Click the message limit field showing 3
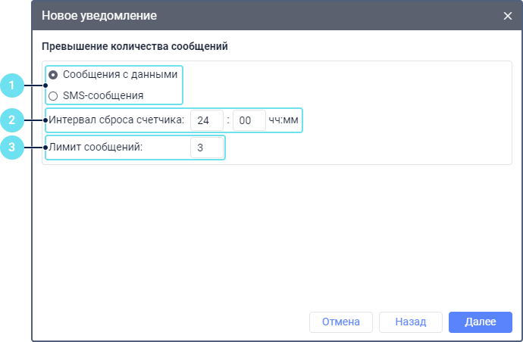The image size is (523, 342). point(207,148)
